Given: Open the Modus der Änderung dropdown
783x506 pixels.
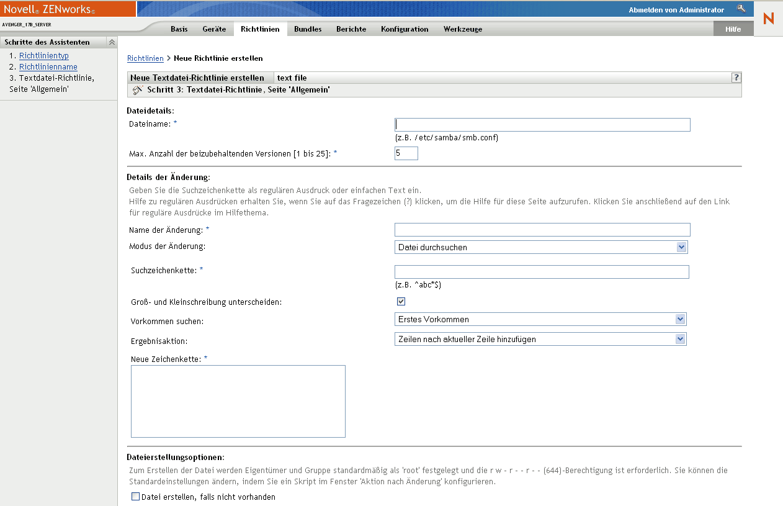Looking at the screenshot, I should (x=541, y=247).
